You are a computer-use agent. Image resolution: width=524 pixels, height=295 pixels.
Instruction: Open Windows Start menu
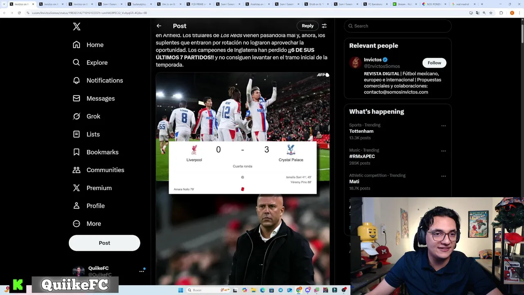pos(181,290)
